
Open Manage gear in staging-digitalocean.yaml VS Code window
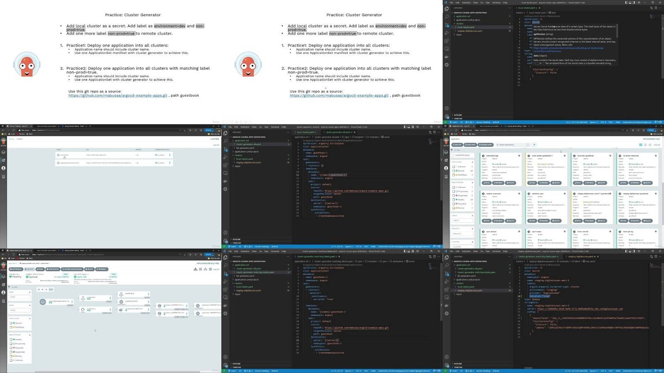pos(447,365)
